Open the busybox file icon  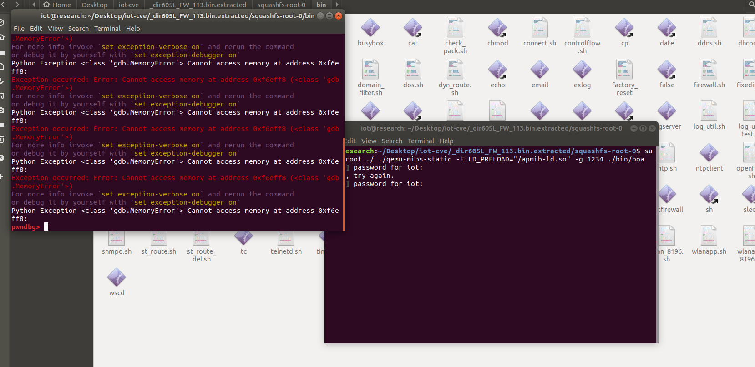[370, 28]
